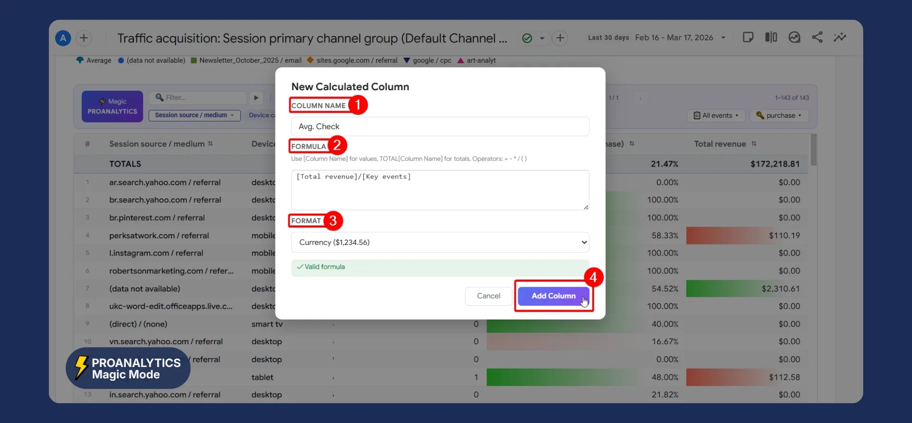Click the compare columns icon

(x=771, y=37)
